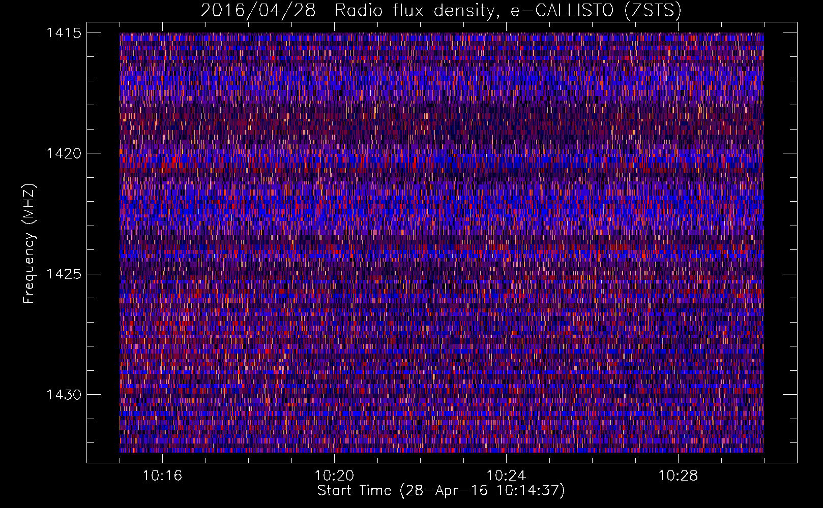The image size is (823, 508).
Task: Click the 1430 frequency tick label
Action: point(64,395)
